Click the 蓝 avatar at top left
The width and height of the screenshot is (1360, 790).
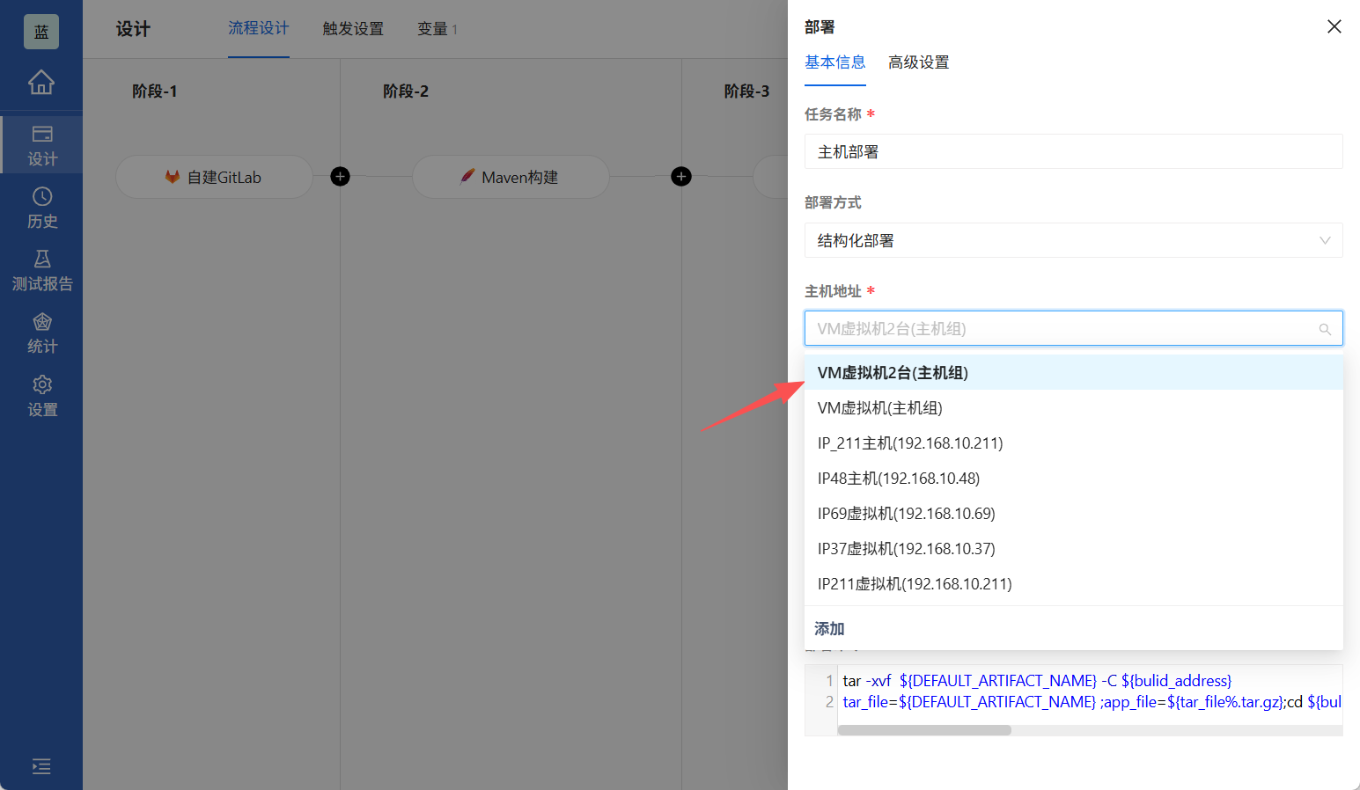(x=40, y=31)
